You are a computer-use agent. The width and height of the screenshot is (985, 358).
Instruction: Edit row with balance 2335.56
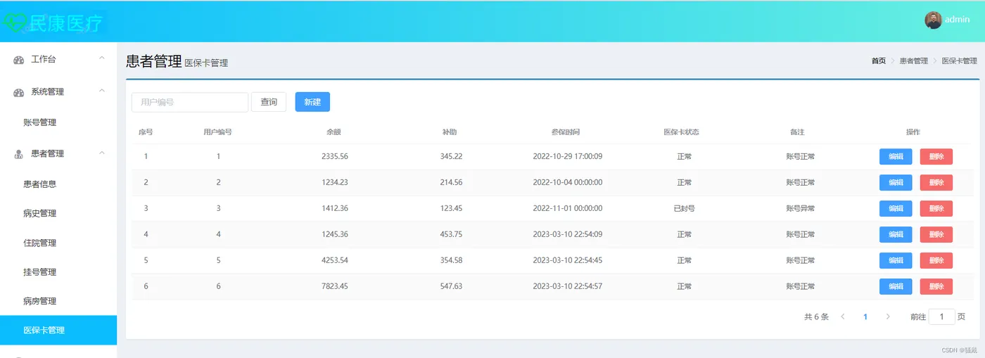[896, 156]
